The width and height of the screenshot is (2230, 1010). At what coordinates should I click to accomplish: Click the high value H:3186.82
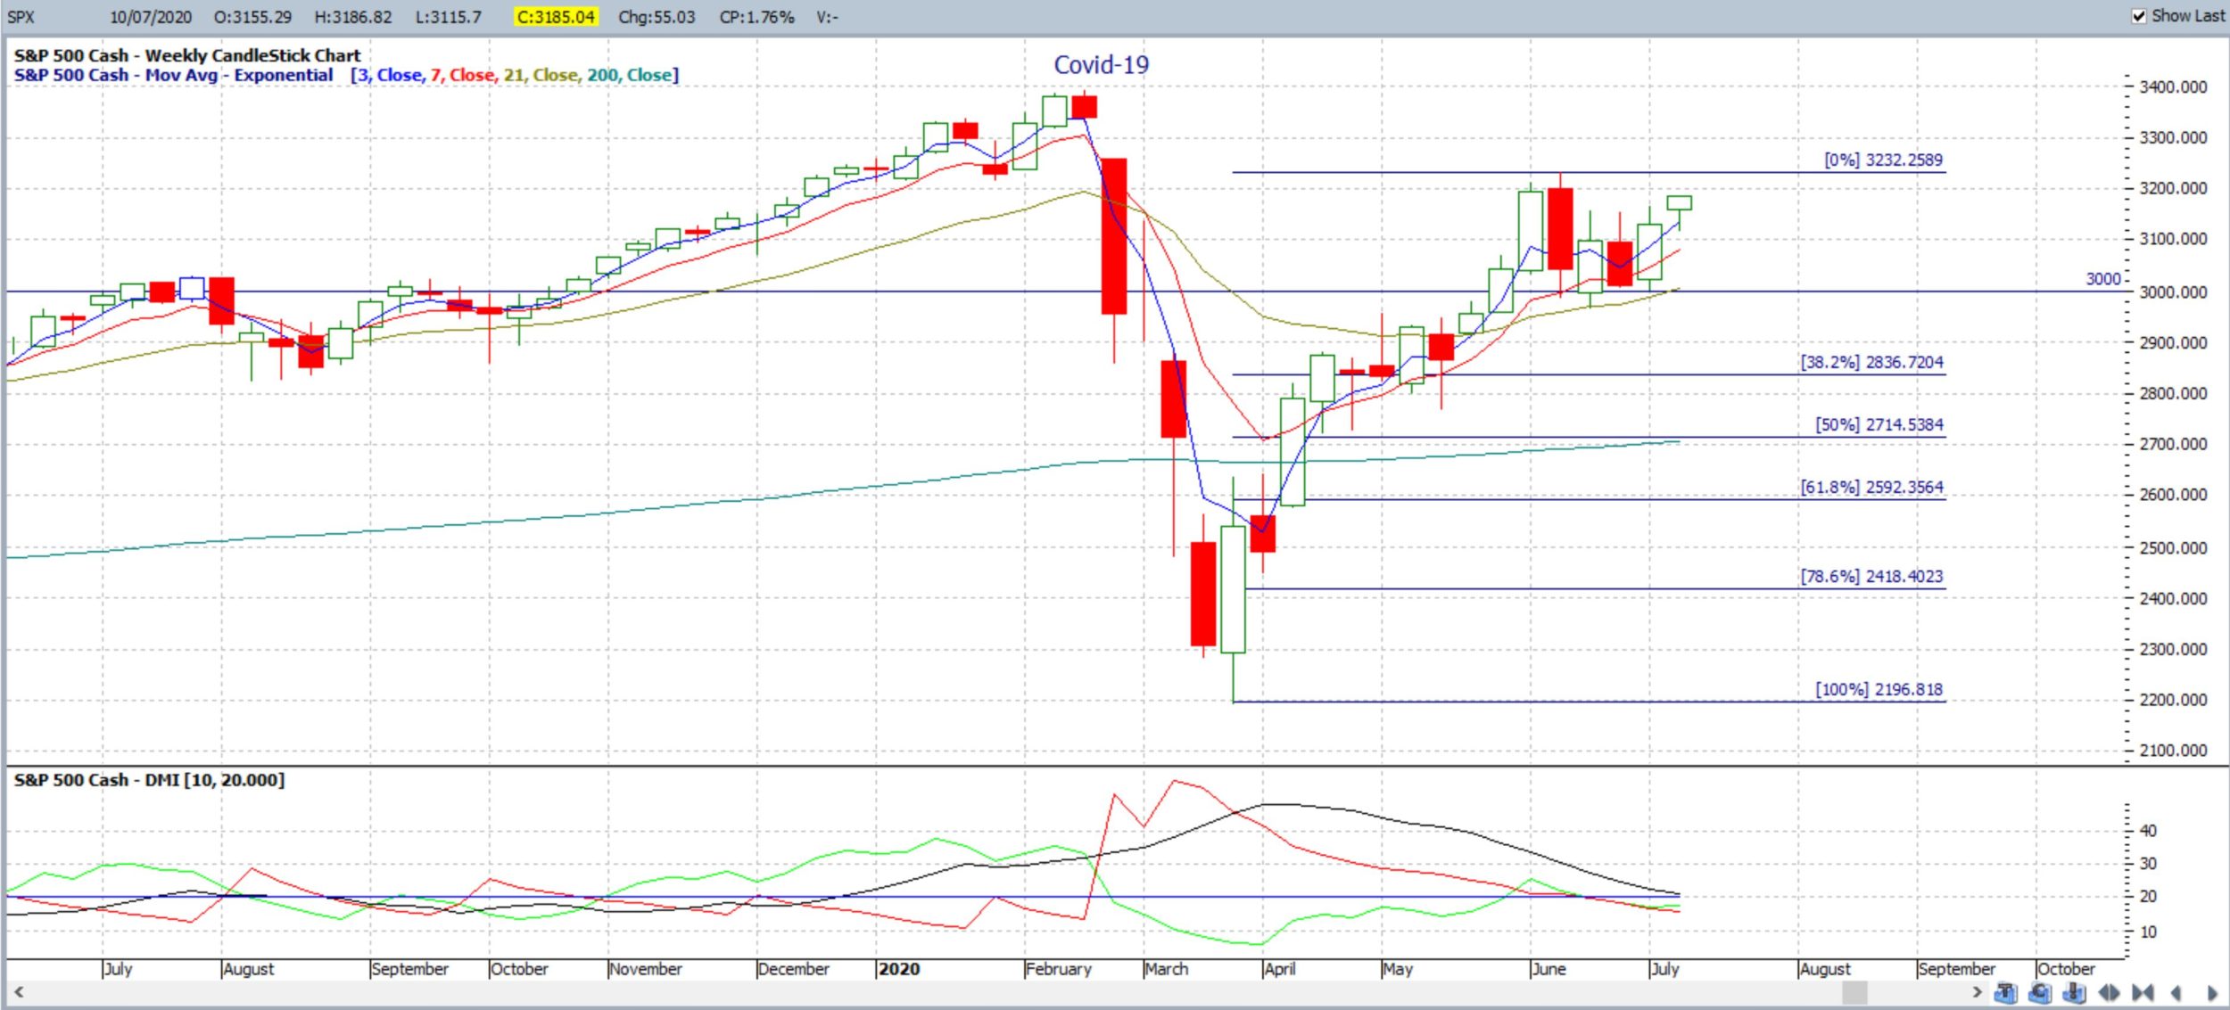pos(353,17)
